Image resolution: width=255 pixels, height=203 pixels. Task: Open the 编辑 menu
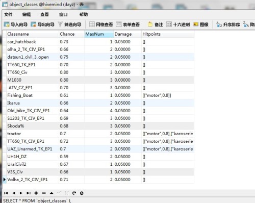click(27, 15)
